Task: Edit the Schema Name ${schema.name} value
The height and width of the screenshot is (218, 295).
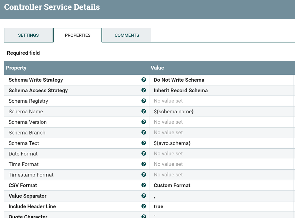Action: click(x=174, y=112)
